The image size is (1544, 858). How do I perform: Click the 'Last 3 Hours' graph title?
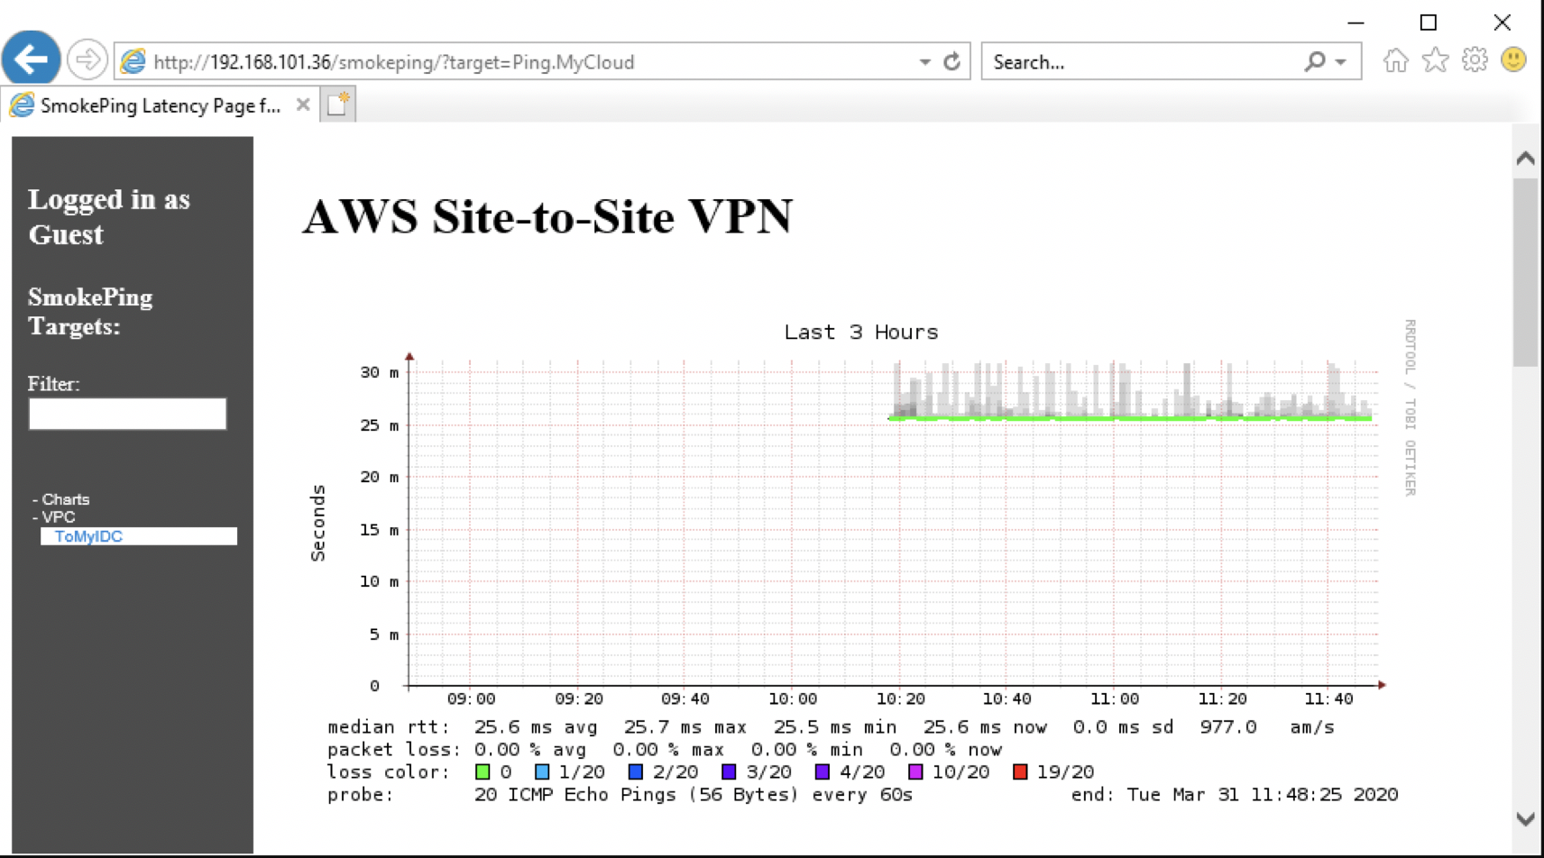(861, 333)
